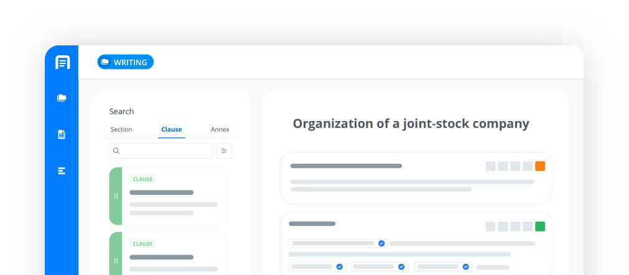Switch to the Annex tab
Image resolution: width=629 pixels, height=275 pixels.
(220, 130)
